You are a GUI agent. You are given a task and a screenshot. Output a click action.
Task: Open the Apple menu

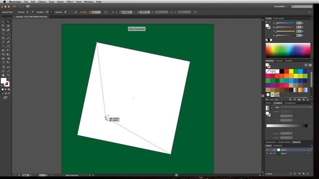(4, 1)
